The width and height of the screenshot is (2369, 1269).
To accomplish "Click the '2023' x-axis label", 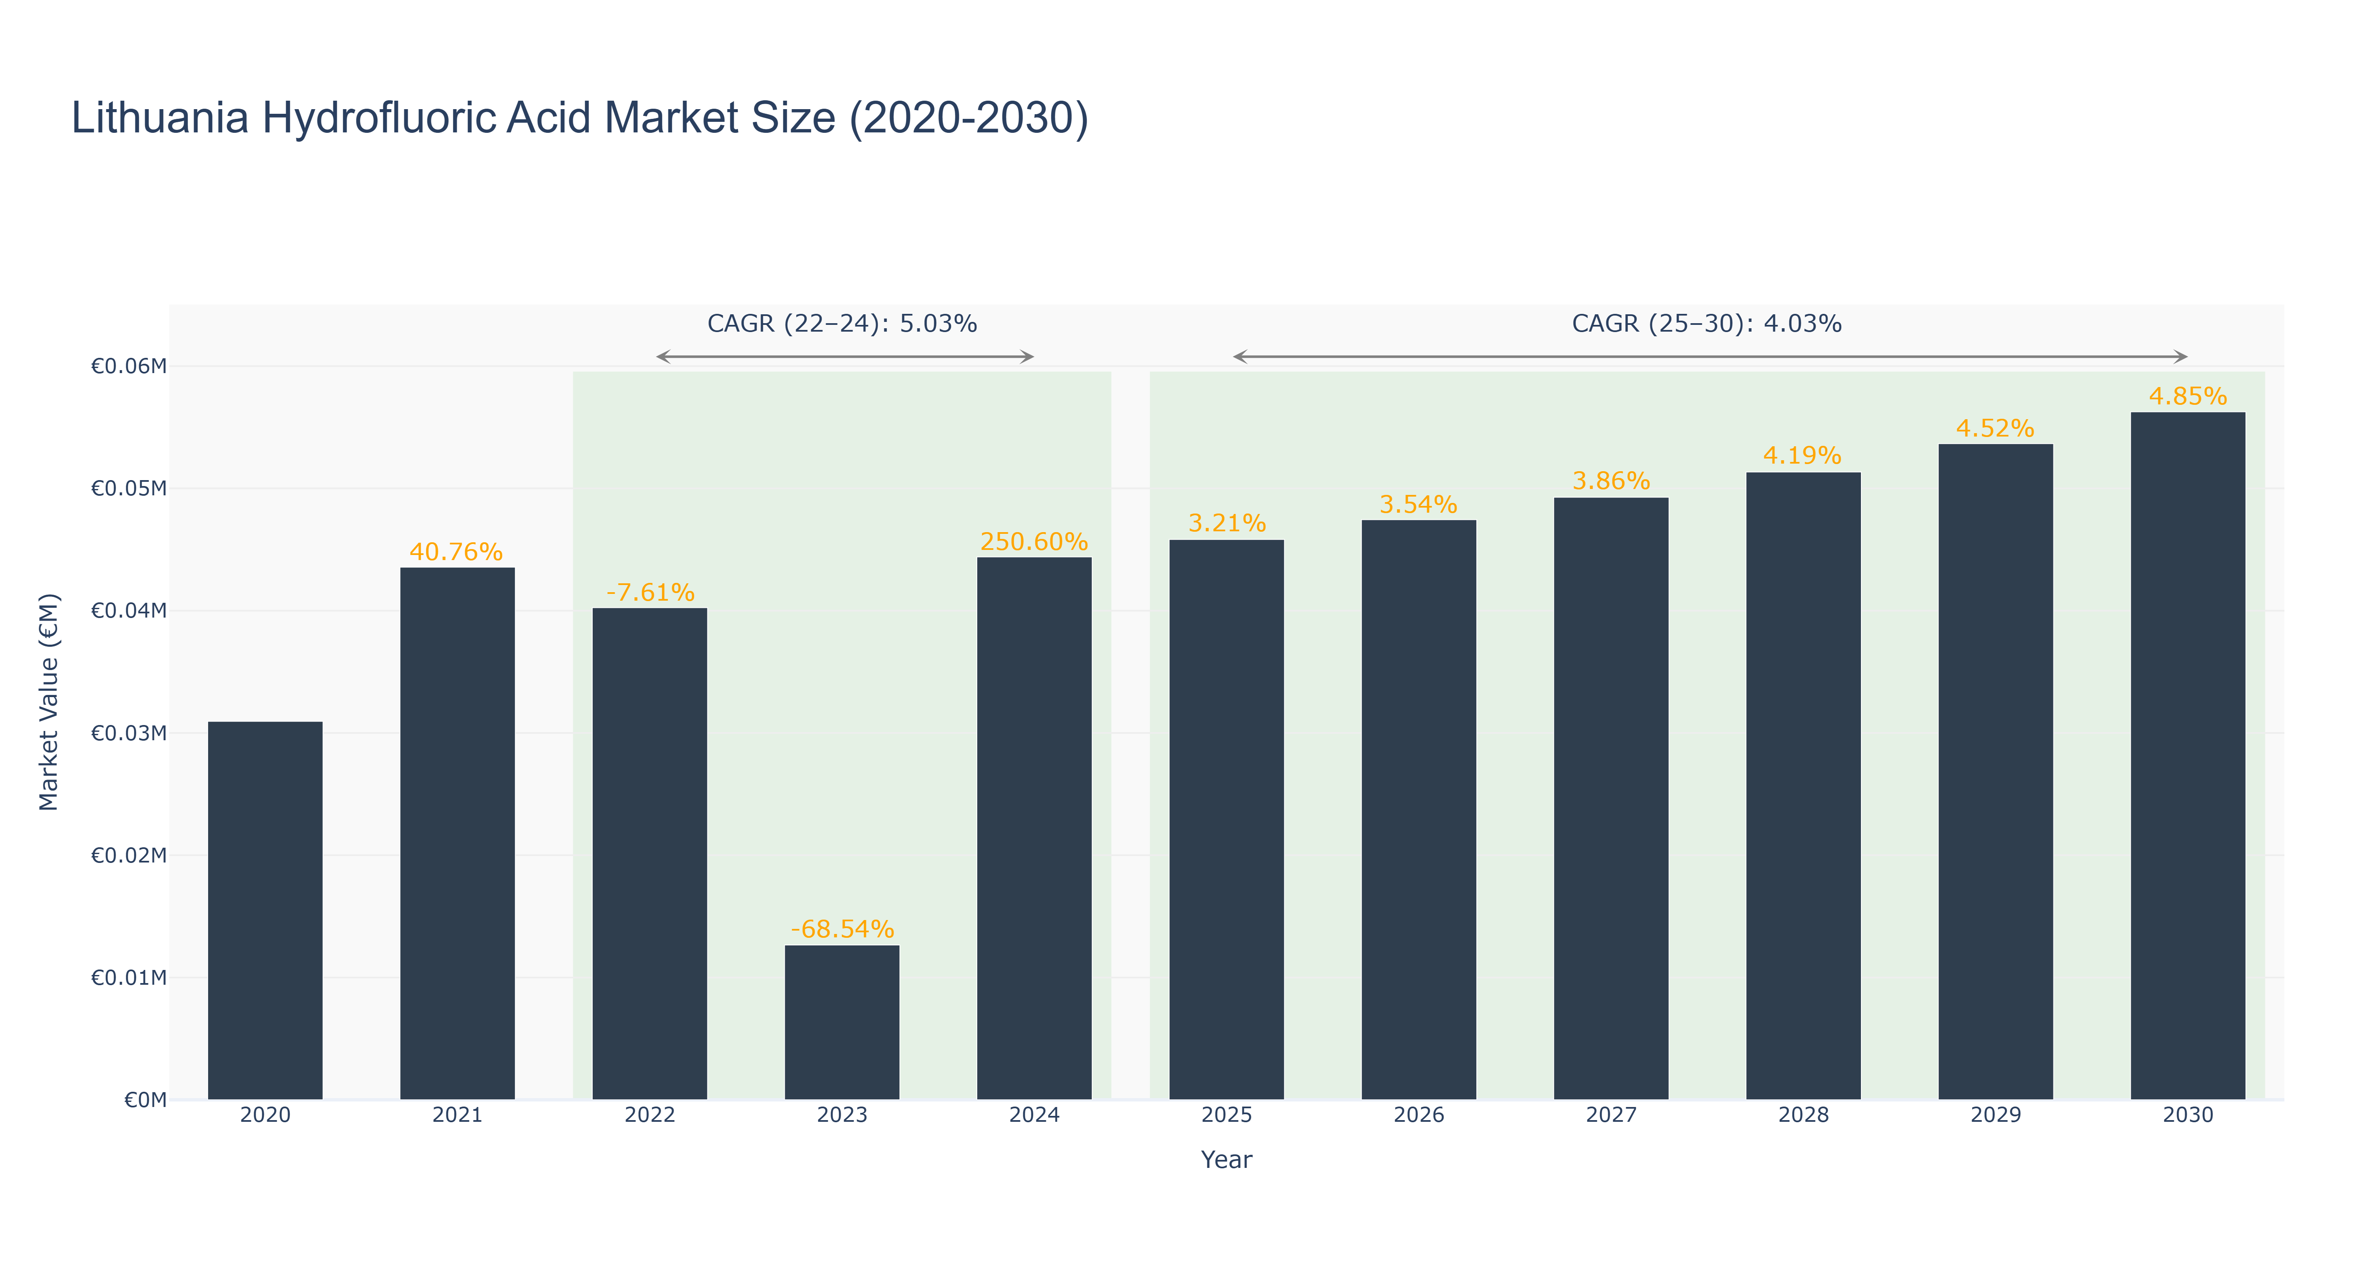I will pyautogui.click(x=841, y=1115).
